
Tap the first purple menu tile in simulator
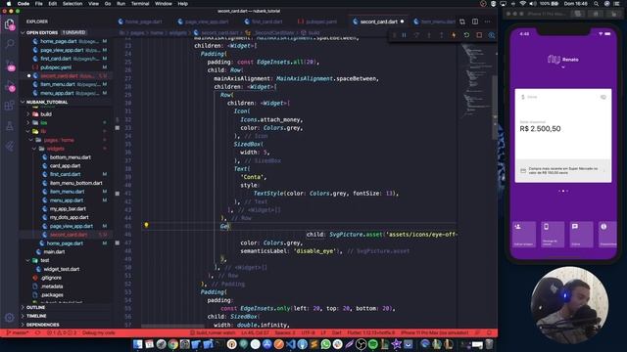[524, 235]
